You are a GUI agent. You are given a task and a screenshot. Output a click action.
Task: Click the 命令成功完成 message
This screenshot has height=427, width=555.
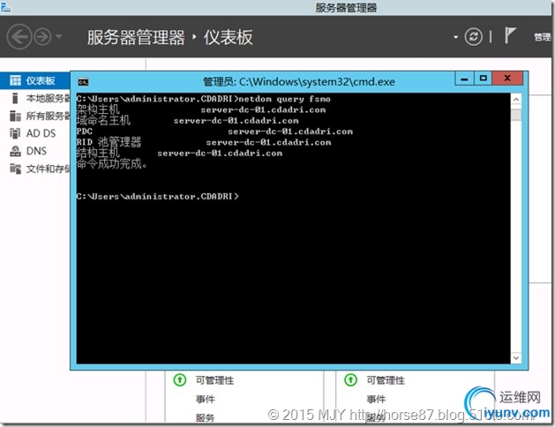111,164
